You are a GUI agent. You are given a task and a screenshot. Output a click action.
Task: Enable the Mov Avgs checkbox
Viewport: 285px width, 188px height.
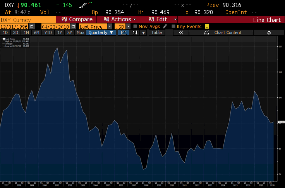pos(135,27)
